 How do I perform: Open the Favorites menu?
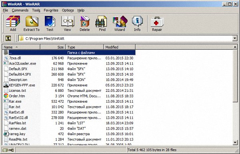[x=51, y=10]
